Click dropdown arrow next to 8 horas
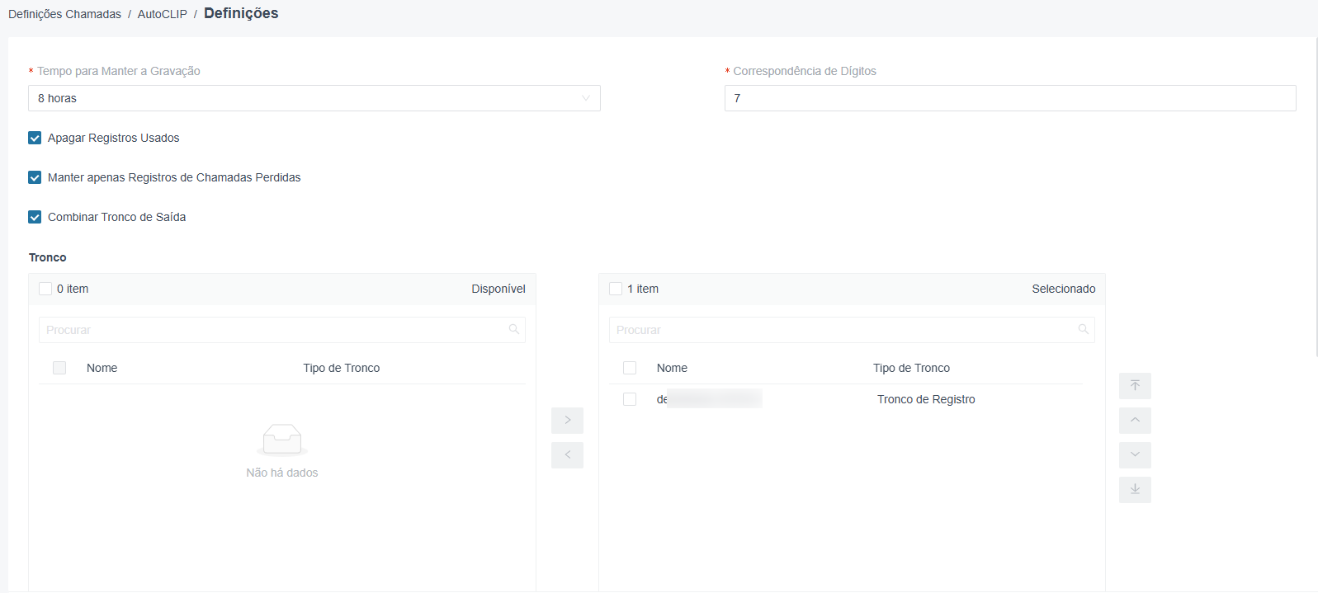Screen dimensions: 1318x593 (x=586, y=98)
